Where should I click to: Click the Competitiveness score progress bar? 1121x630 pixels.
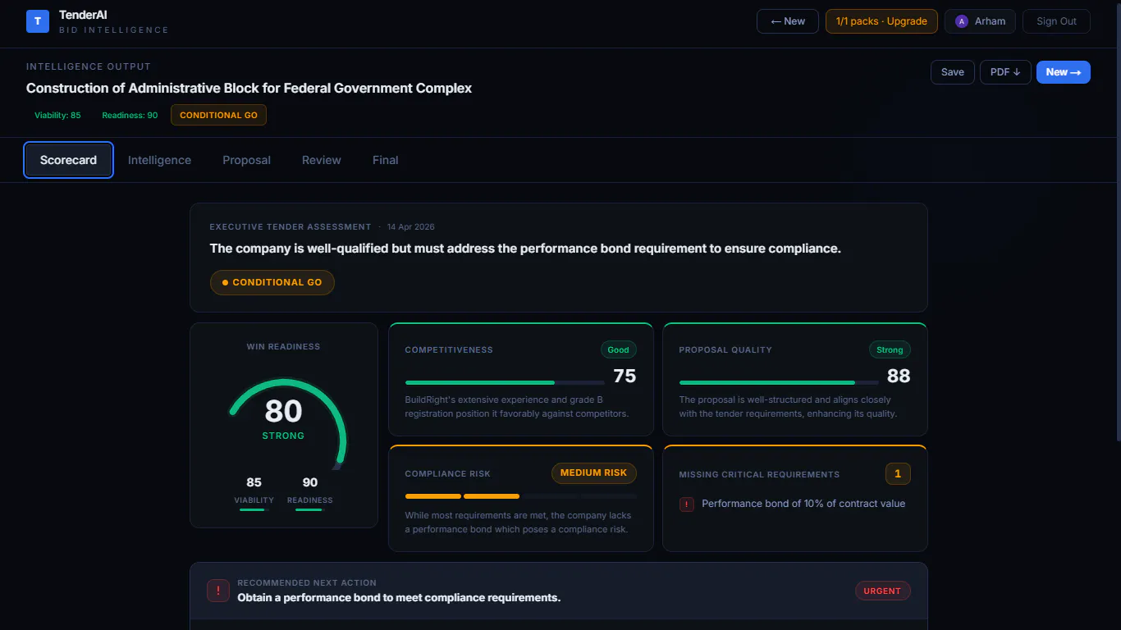[505, 382]
